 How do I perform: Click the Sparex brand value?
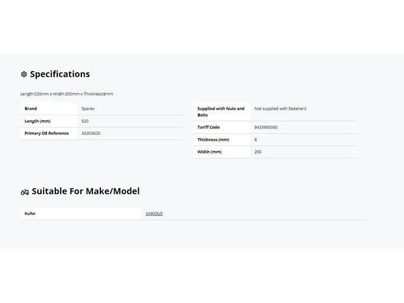[88, 109]
